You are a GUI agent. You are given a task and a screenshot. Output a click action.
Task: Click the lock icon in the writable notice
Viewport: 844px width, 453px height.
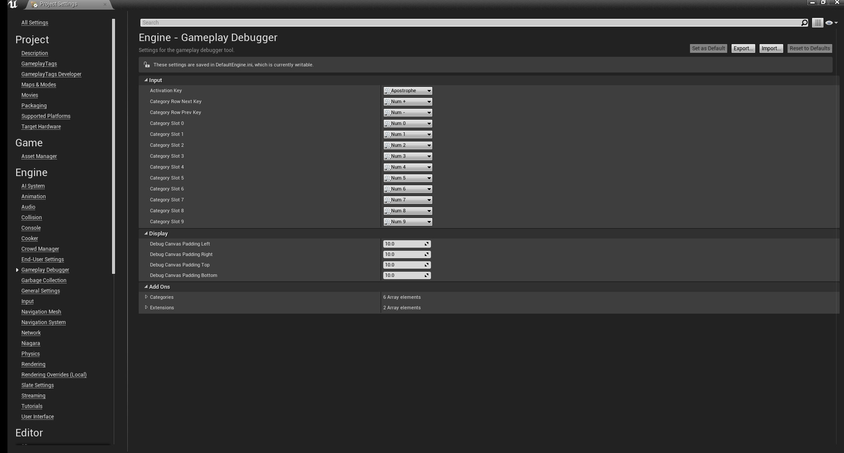click(147, 65)
